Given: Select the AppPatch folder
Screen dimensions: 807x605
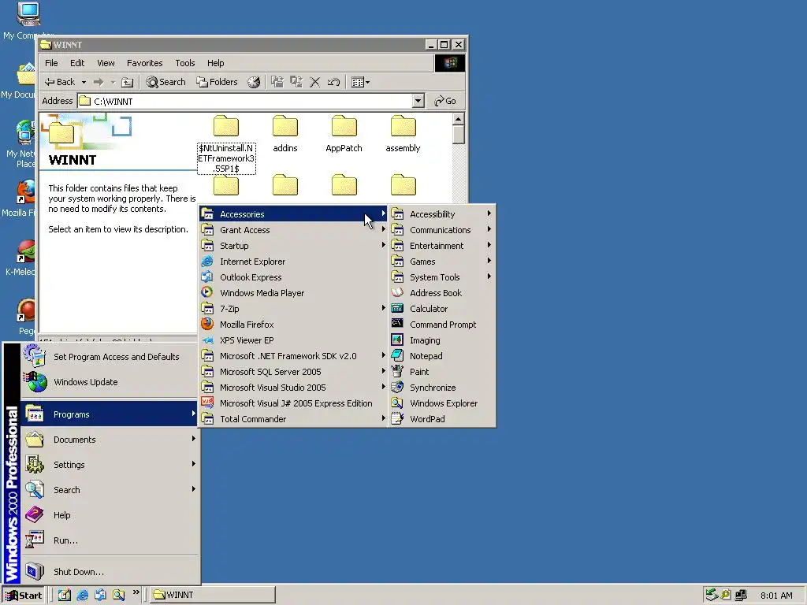Looking at the screenshot, I should (344, 134).
